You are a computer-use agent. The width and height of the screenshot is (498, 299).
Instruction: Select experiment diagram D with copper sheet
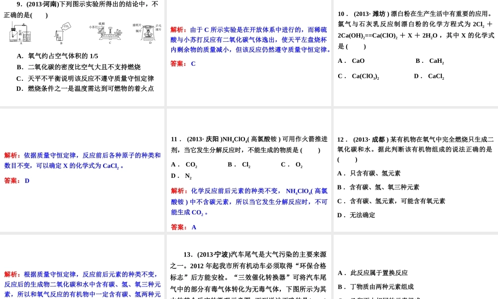coord(147,33)
